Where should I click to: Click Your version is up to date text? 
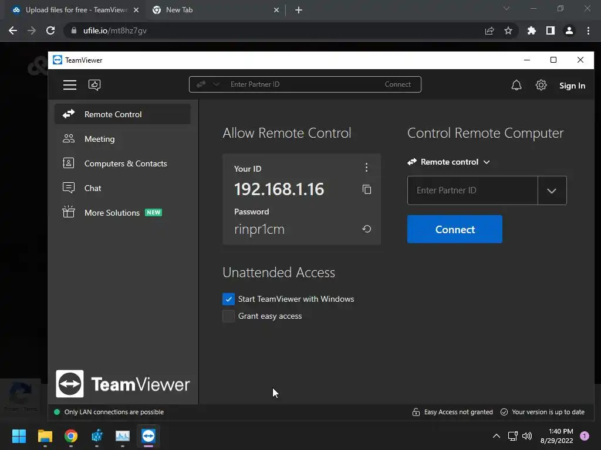(548, 412)
